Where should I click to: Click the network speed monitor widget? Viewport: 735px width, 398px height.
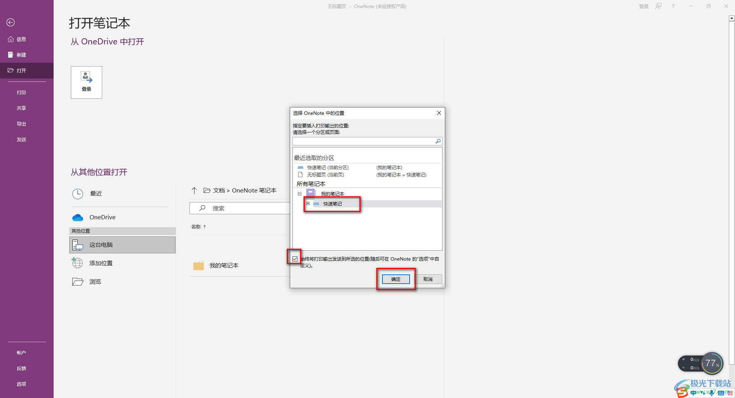690,364
